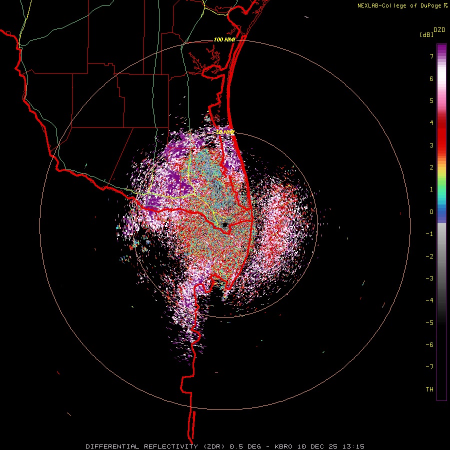
Task: Select the 7 dB value on the color scale
Action: click(431, 56)
